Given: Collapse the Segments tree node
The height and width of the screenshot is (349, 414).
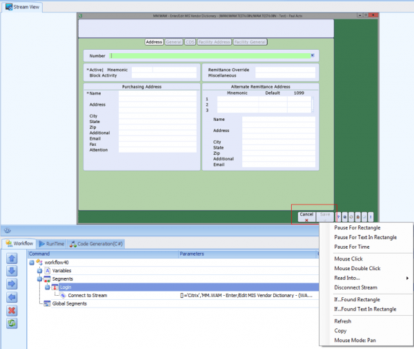Looking at the screenshot, I should click(x=39, y=279).
